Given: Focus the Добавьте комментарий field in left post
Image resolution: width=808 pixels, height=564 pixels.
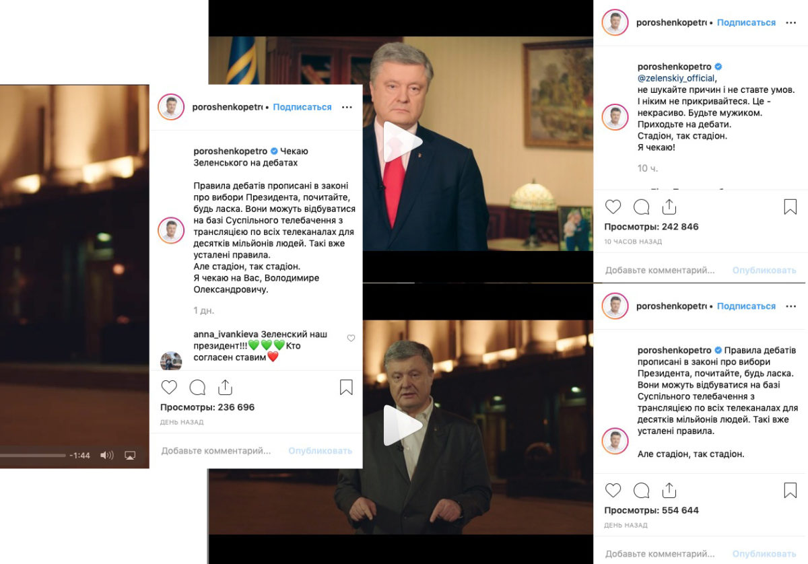Looking at the screenshot, I should tap(216, 451).
